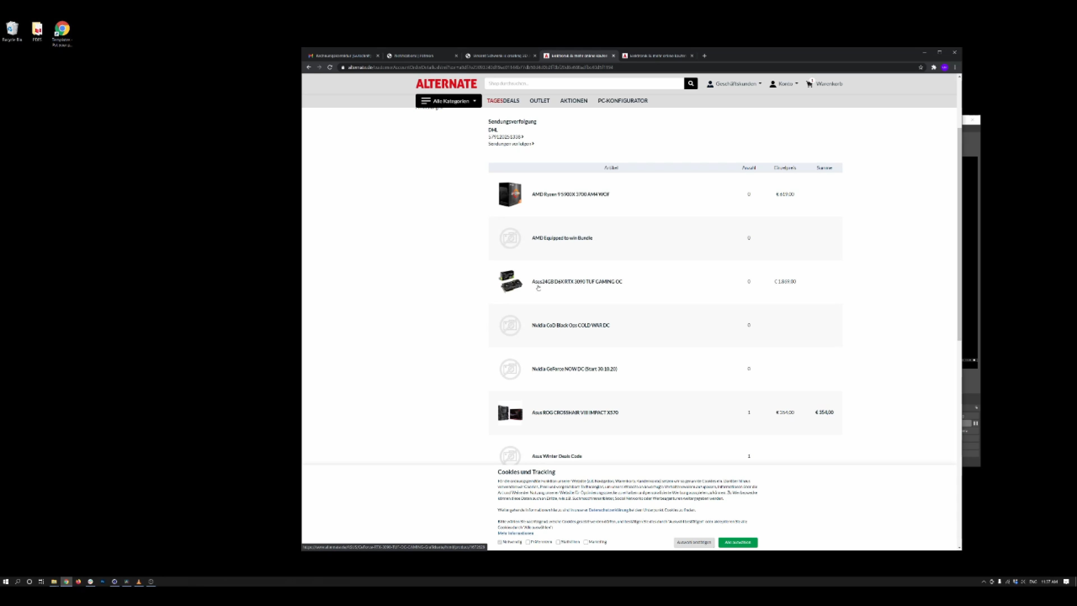Expand the Geschäftskunden dropdown
This screenshot has height=606, width=1077.
coord(734,84)
